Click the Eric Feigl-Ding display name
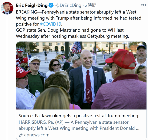The width and height of the screenshot is (148, 140). click(x=32, y=5)
